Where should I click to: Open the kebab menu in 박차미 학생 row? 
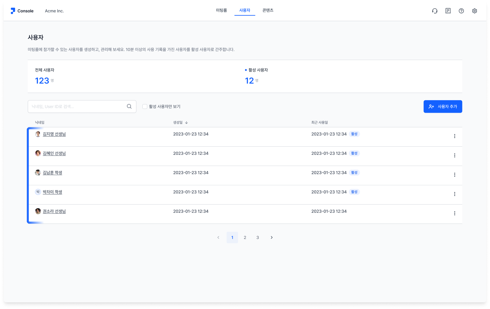click(x=454, y=194)
